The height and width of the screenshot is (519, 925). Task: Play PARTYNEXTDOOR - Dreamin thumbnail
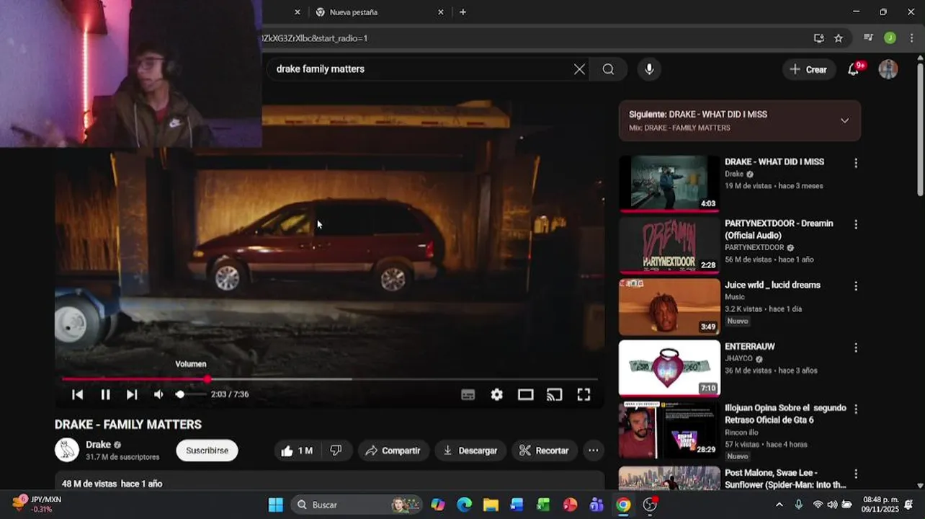pos(669,245)
